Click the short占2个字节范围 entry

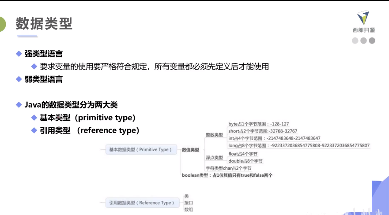pos(263,131)
